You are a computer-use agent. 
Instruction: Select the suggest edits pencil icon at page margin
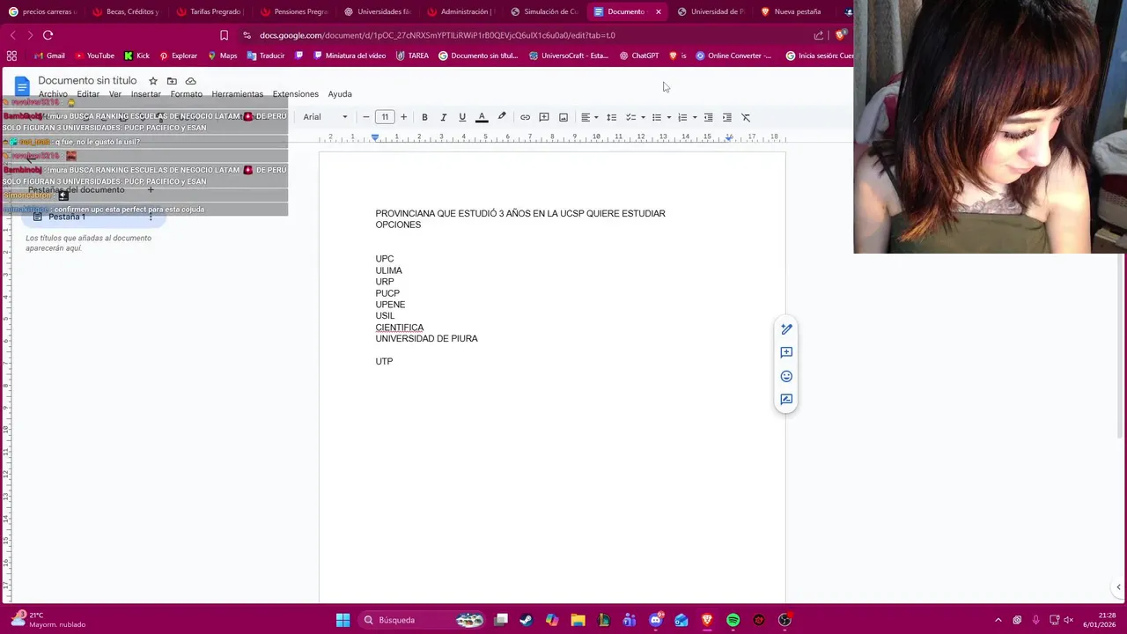click(x=786, y=329)
